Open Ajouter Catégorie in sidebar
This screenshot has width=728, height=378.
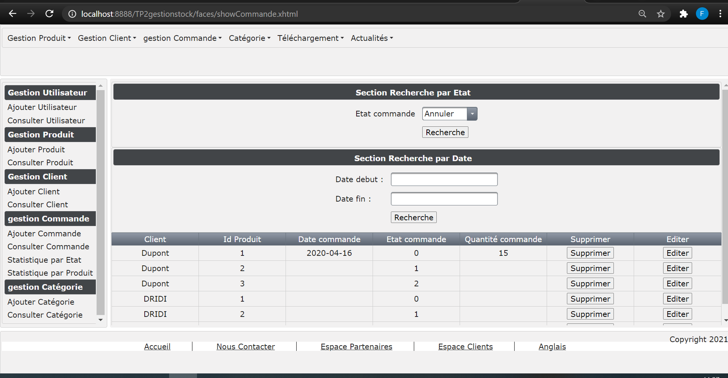click(x=41, y=302)
